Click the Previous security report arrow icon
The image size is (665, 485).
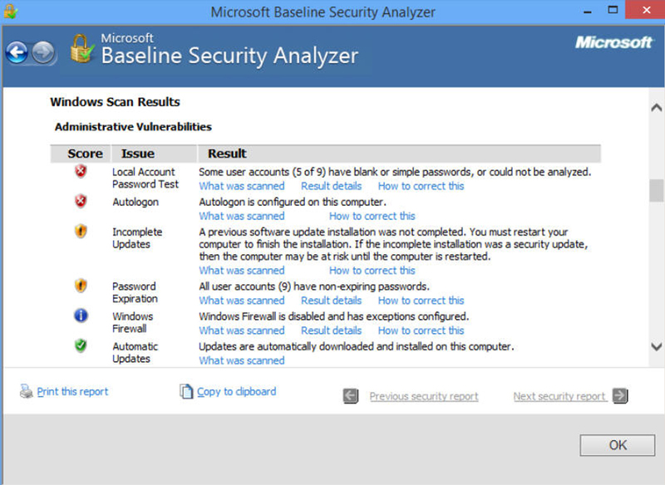[x=351, y=396]
